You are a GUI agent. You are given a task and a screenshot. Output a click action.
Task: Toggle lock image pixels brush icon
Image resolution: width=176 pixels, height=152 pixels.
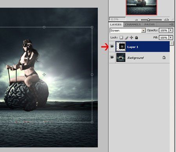[x=126, y=38]
